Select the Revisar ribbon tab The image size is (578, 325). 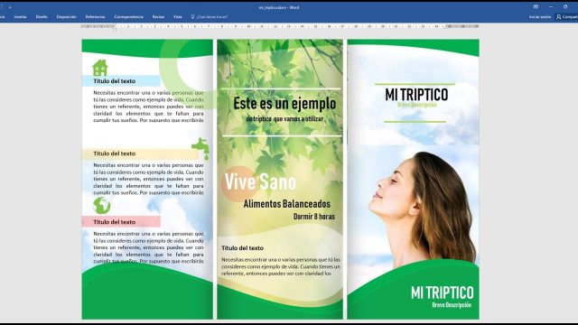pyautogui.click(x=159, y=17)
